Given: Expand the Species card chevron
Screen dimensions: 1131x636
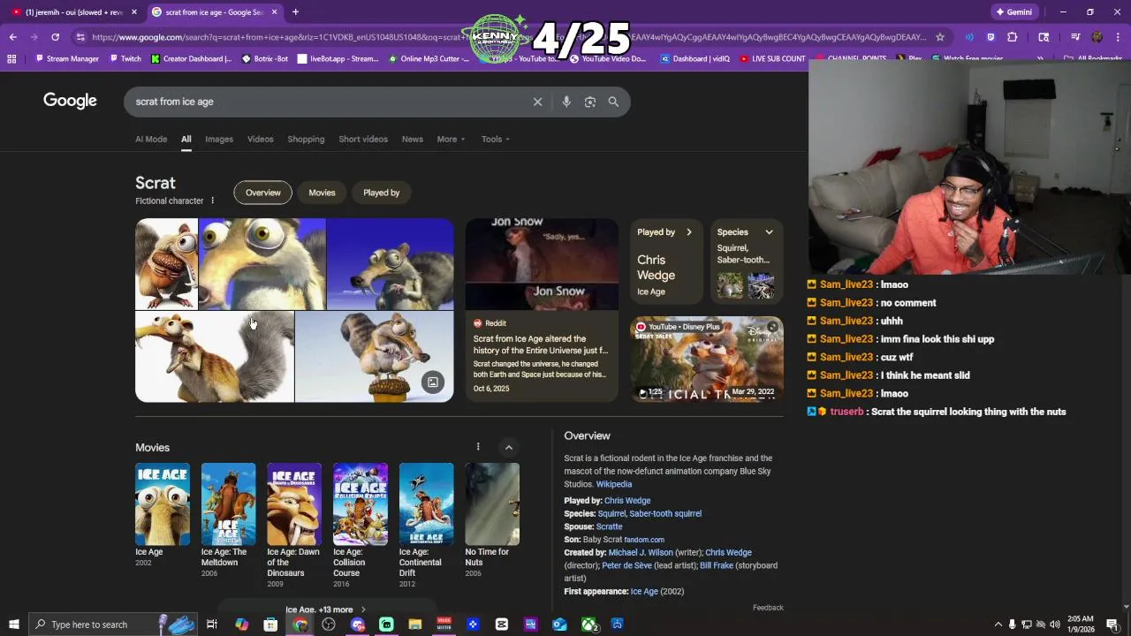Looking at the screenshot, I should [x=769, y=232].
